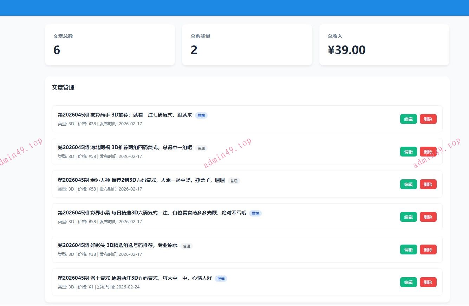The width and height of the screenshot is (469, 306).
Task: Click the 文章管理 section heading
Action: pos(63,88)
